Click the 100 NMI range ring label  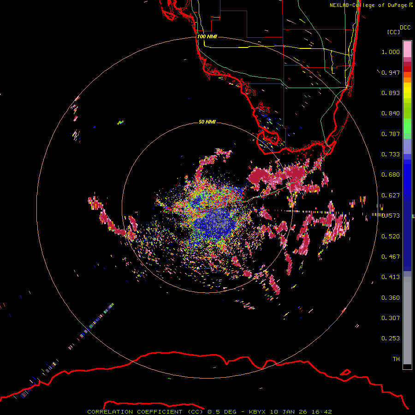207,36
